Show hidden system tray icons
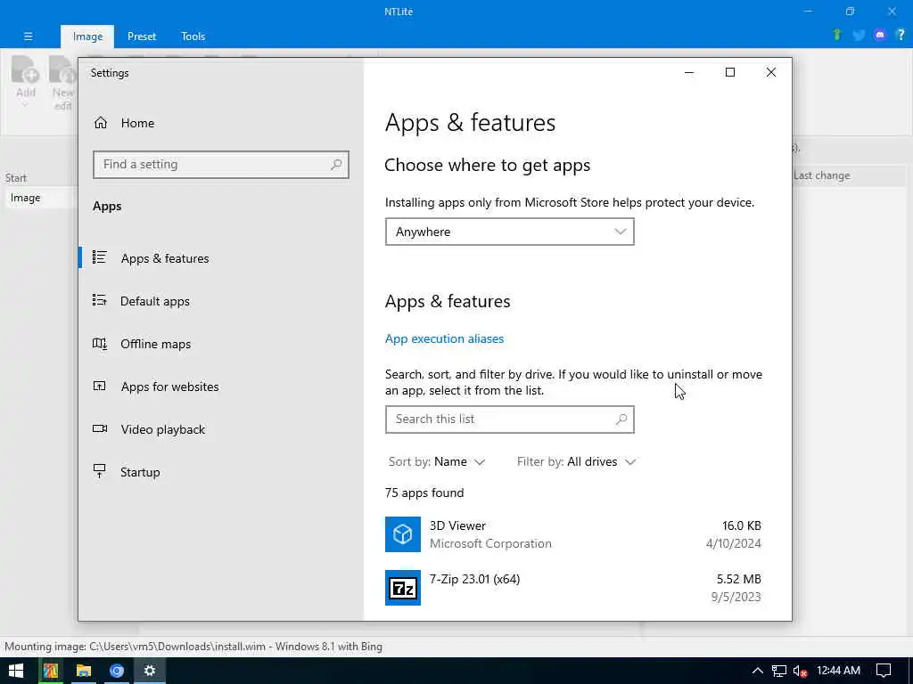The height and width of the screenshot is (684, 913). [757, 671]
